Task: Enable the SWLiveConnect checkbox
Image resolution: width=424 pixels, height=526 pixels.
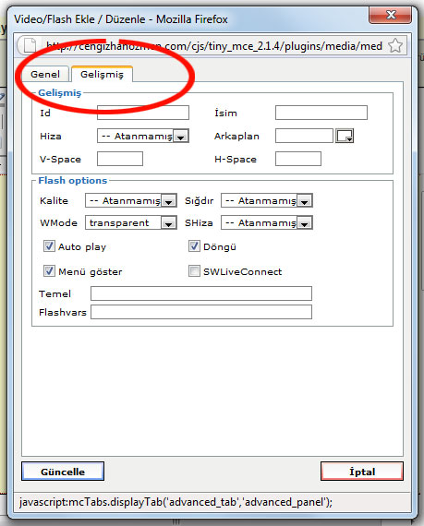Action: [194, 270]
